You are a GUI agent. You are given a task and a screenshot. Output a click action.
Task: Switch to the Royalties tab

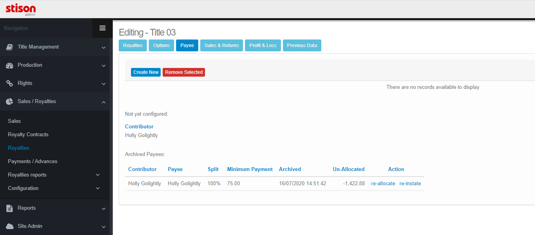133,45
